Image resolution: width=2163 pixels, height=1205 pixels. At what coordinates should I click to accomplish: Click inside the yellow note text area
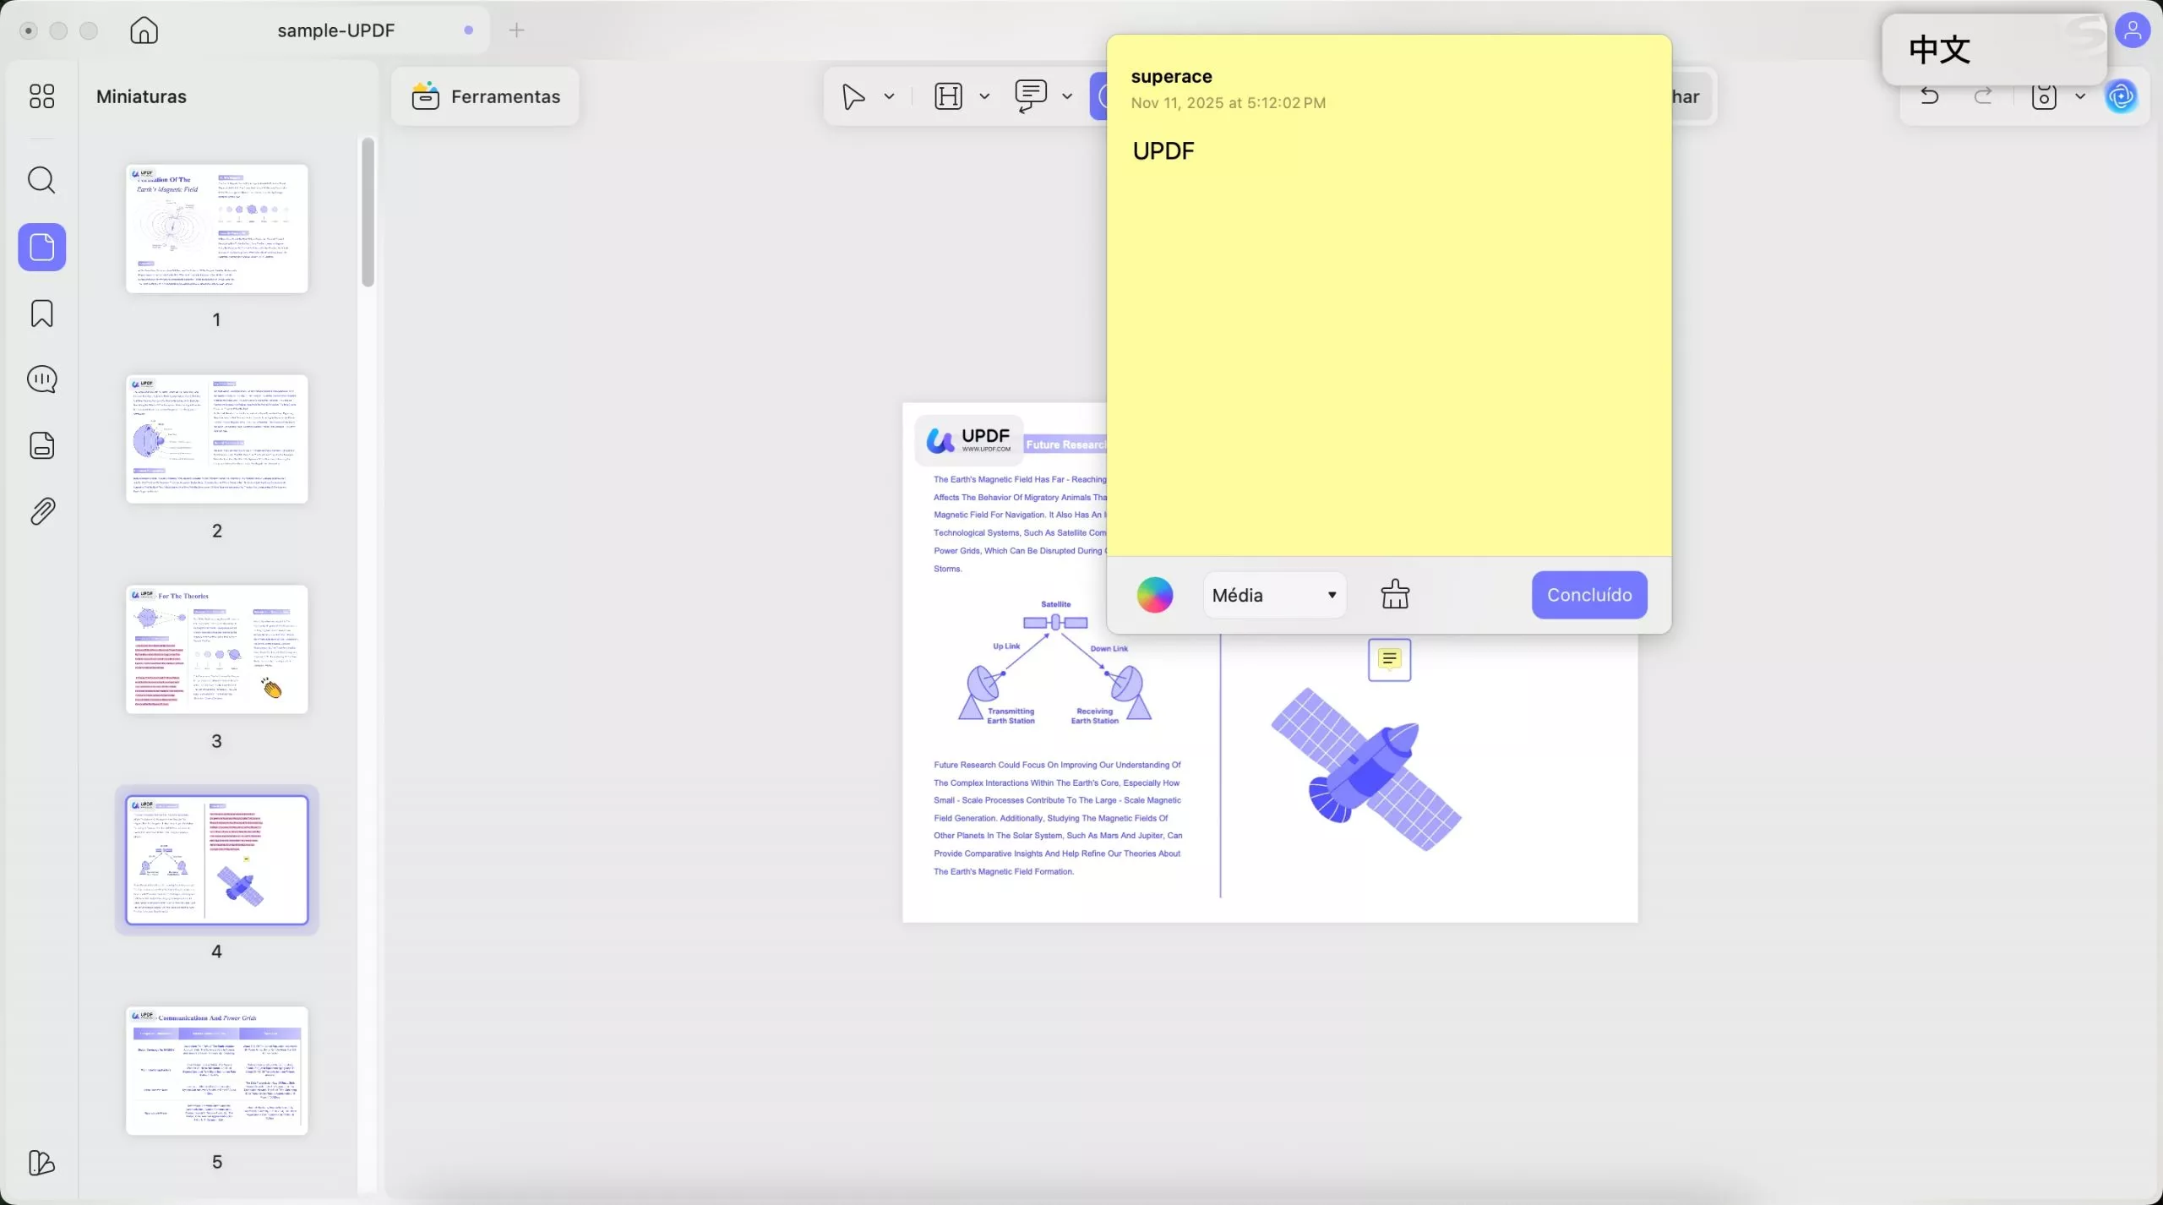[x=1388, y=338]
